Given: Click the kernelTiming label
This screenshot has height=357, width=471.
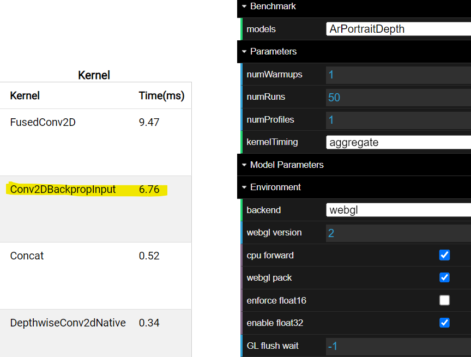Looking at the screenshot, I should coord(272,142).
